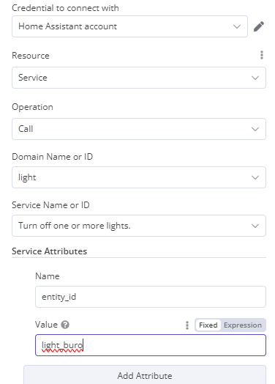The height and width of the screenshot is (384, 275).
Task: Focus the Name field containing entity_id
Action: click(151, 297)
